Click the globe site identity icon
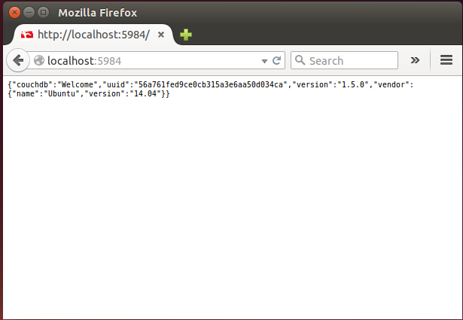The image size is (463, 320). click(x=39, y=60)
